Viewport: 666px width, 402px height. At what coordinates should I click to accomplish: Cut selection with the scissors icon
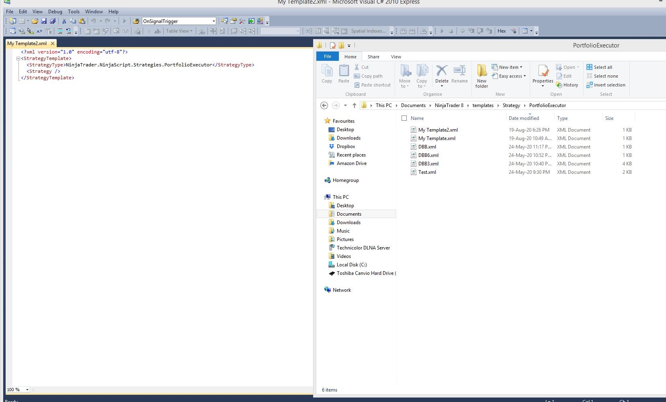[x=64, y=21]
